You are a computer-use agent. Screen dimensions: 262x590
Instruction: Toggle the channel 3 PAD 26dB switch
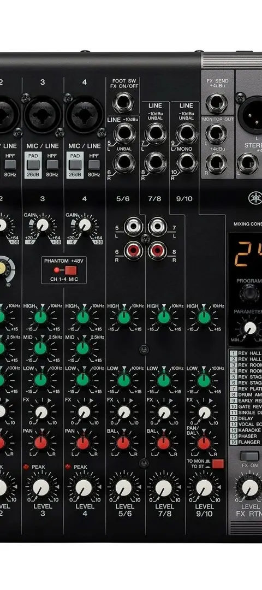point(33,165)
